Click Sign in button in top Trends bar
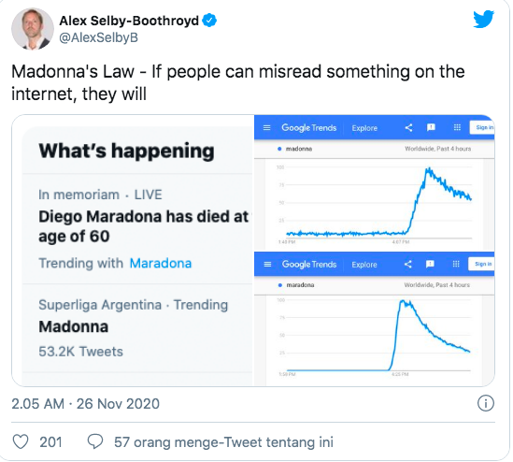The width and height of the screenshot is (513, 462). [x=482, y=127]
